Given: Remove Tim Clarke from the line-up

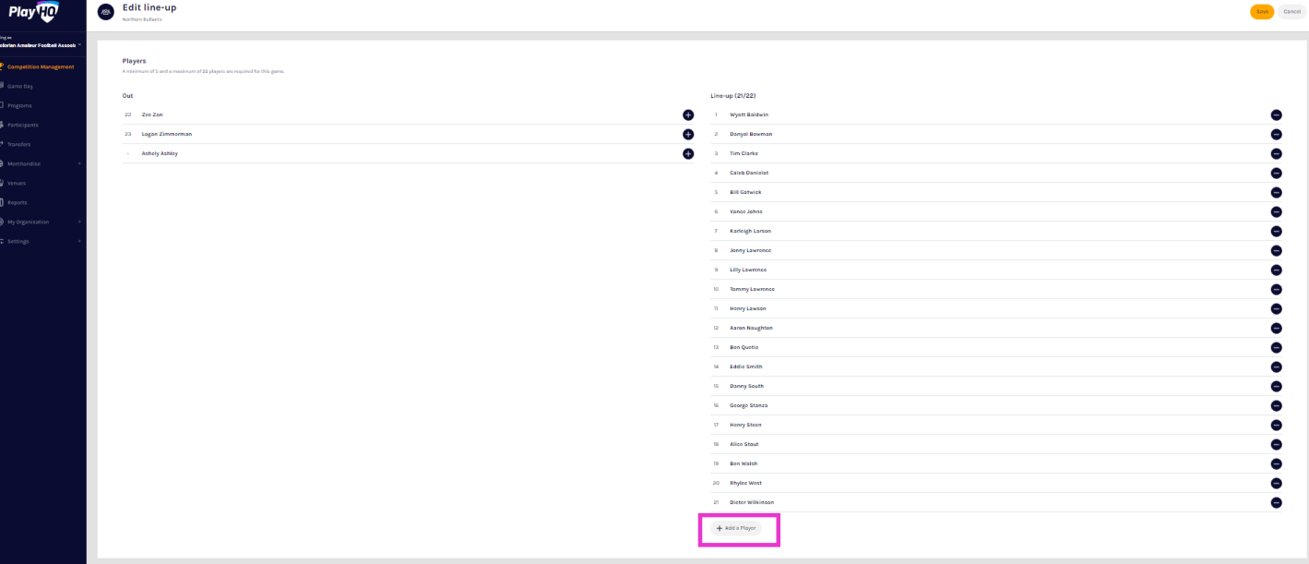Looking at the screenshot, I should point(1276,153).
